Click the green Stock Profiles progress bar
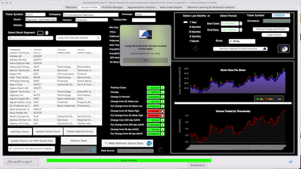 coord(129,161)
